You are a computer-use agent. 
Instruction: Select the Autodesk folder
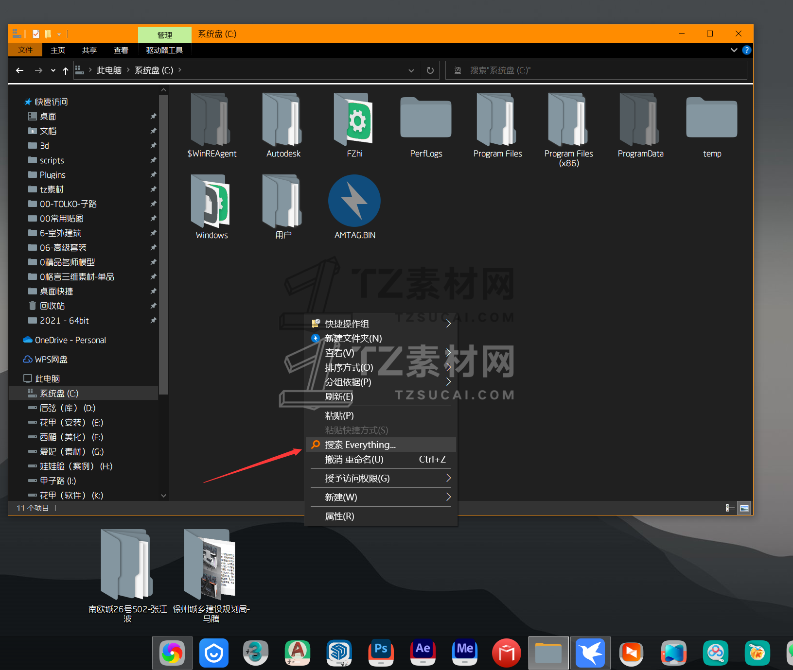point(283,125)
